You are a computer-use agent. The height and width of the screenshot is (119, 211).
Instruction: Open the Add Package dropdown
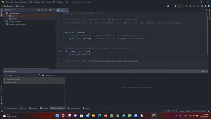coord(51,75)
